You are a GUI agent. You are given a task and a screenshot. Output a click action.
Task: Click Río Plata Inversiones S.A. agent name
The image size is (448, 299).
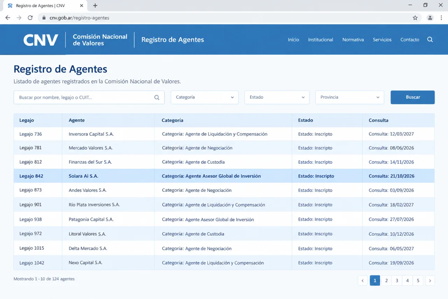[94, 205]
